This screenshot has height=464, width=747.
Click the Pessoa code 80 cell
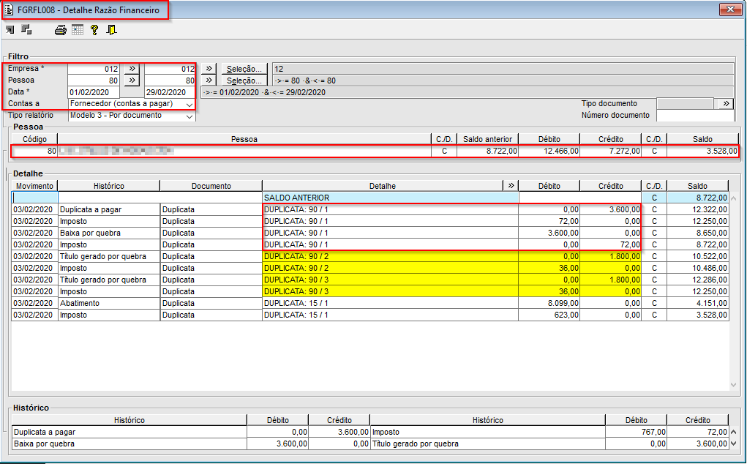(x=35, y=151)
